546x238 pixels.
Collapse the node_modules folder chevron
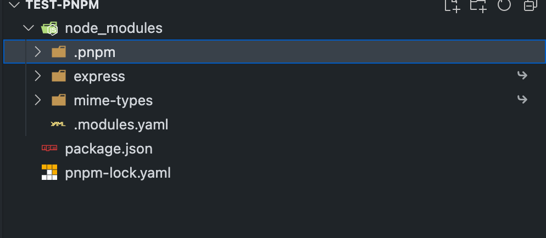29,28
